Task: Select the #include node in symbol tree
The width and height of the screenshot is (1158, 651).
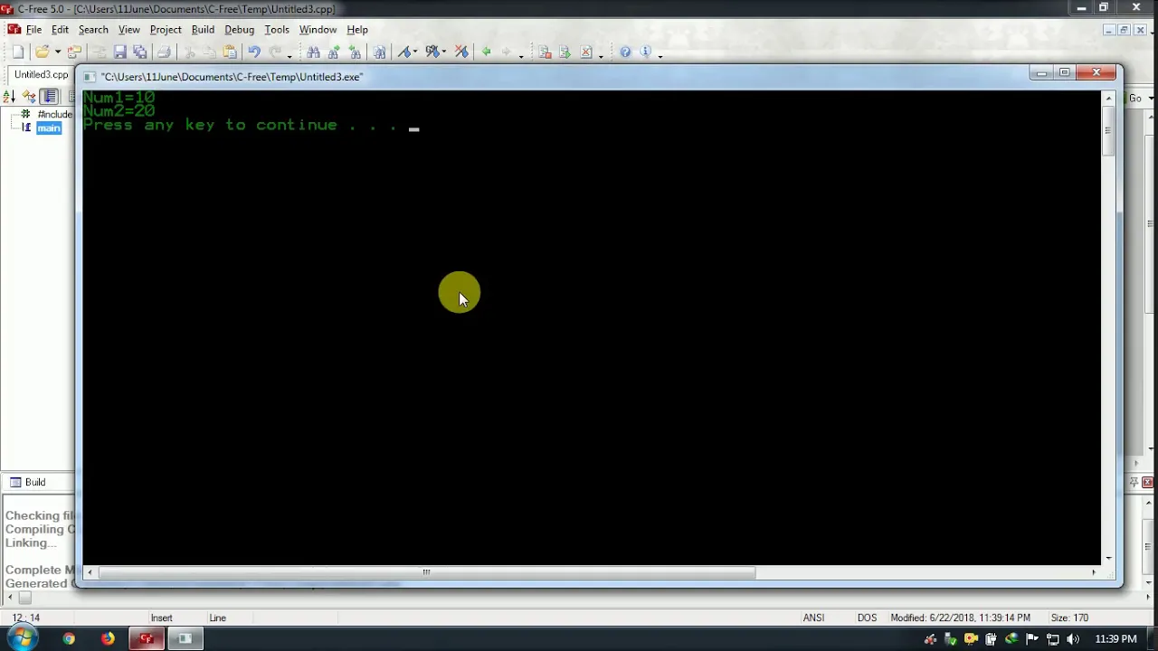Action: (x=53, y=115)
